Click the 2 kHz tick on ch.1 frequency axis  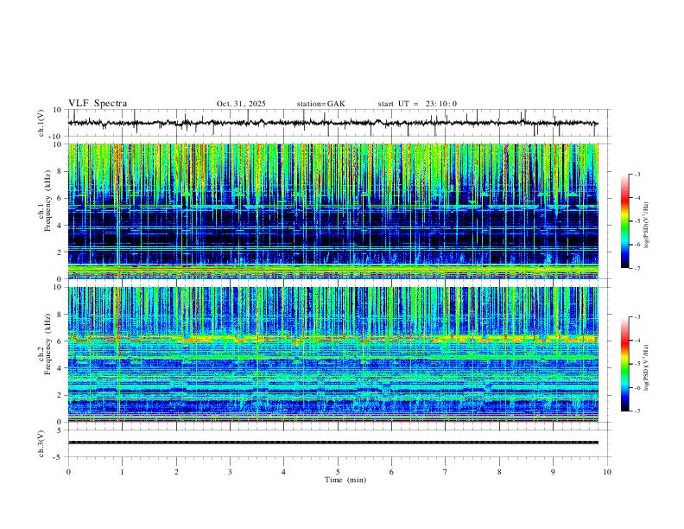60,252
